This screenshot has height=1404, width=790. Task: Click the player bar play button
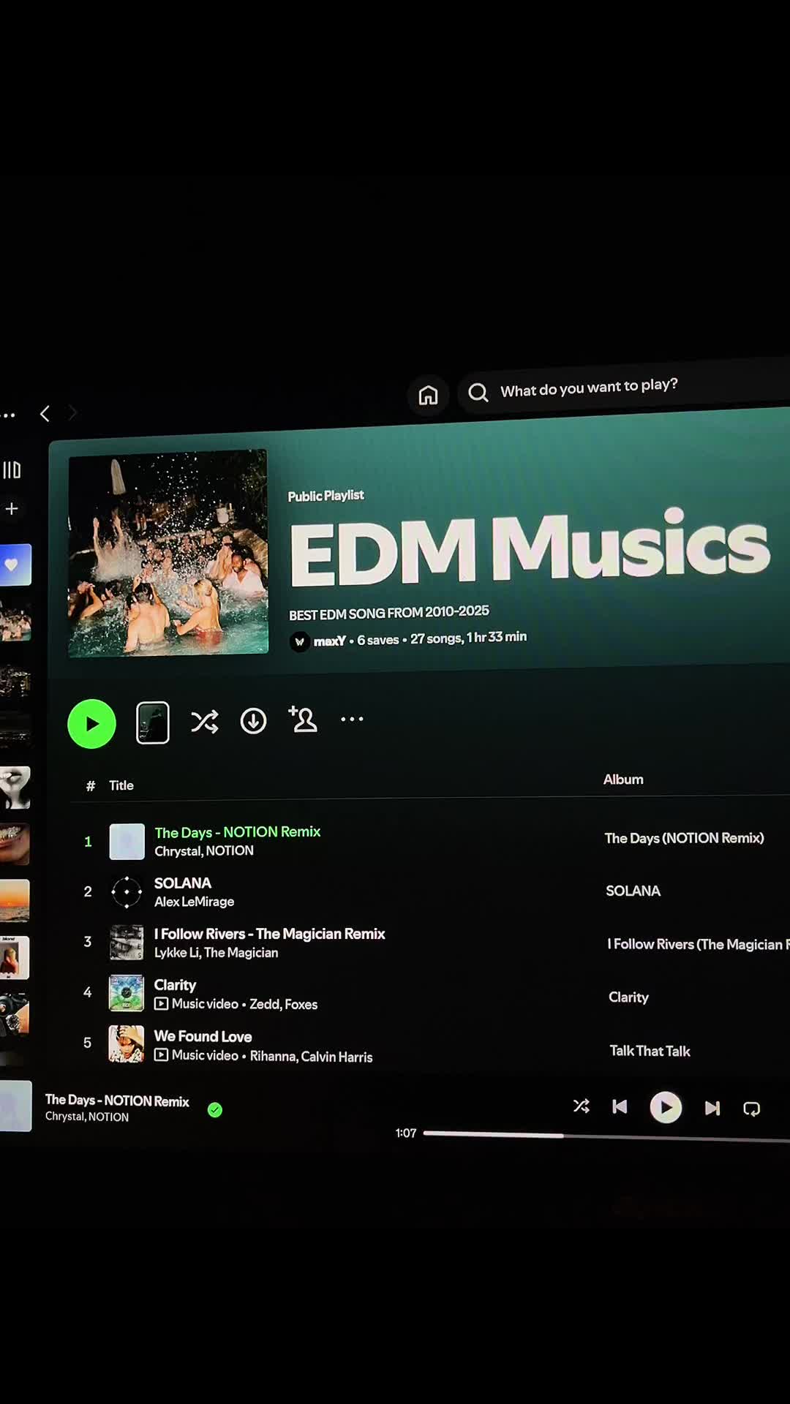click(x=666, y=1107)
